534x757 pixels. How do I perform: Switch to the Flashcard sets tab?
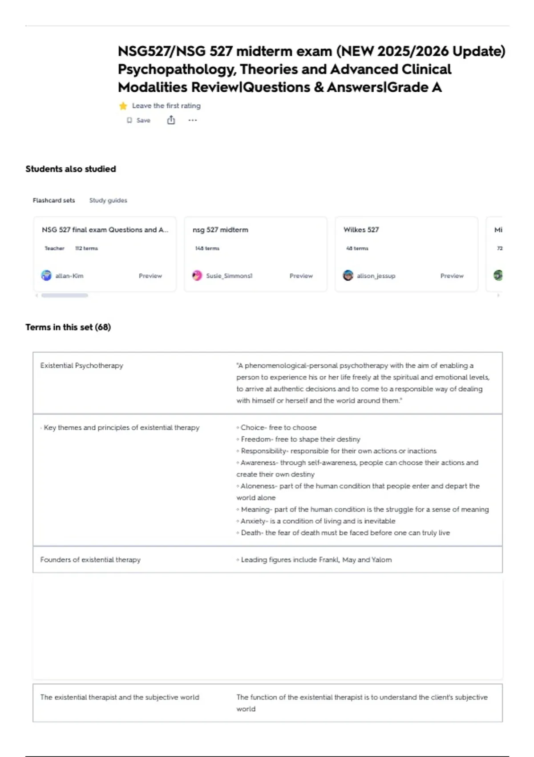pyautogui.click(x=54, y=200)
